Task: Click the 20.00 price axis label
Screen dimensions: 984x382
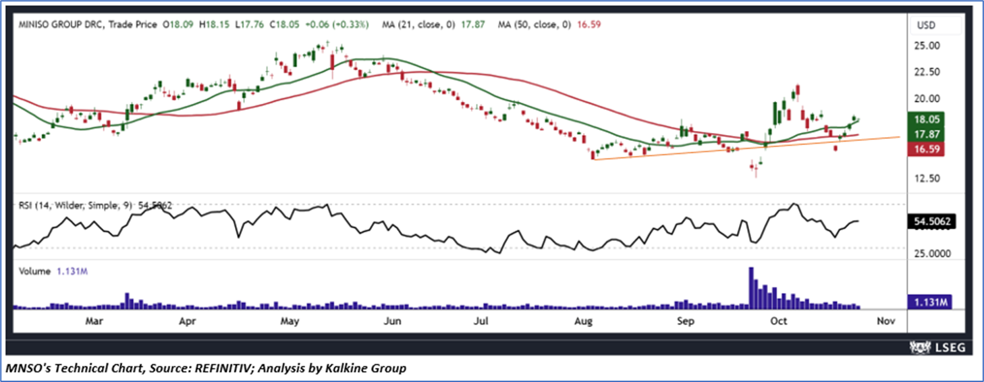Action: 928,98
